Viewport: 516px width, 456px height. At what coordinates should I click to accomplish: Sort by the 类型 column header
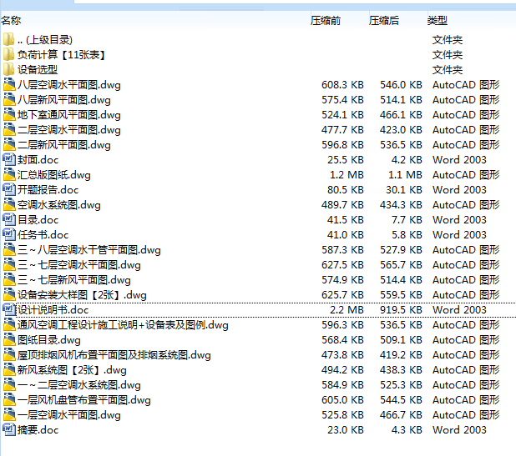[x=437, y=20]
